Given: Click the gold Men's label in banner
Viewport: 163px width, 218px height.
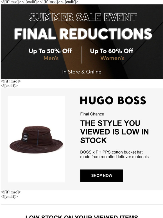Looking at the screenshot, I should tap(51, 58).
